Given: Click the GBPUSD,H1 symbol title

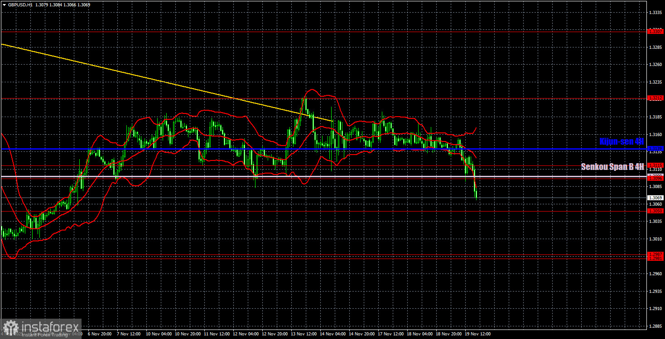Looking at the screenshot, I should click(19, 5).
